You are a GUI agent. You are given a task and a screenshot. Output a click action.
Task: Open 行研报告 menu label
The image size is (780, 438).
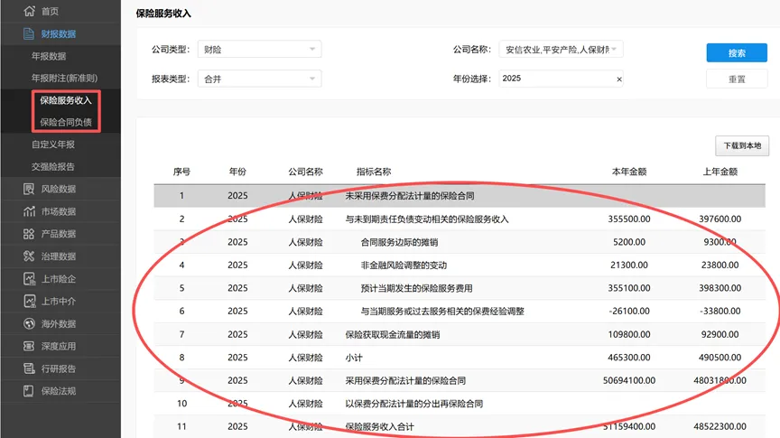tap(58, 368)
